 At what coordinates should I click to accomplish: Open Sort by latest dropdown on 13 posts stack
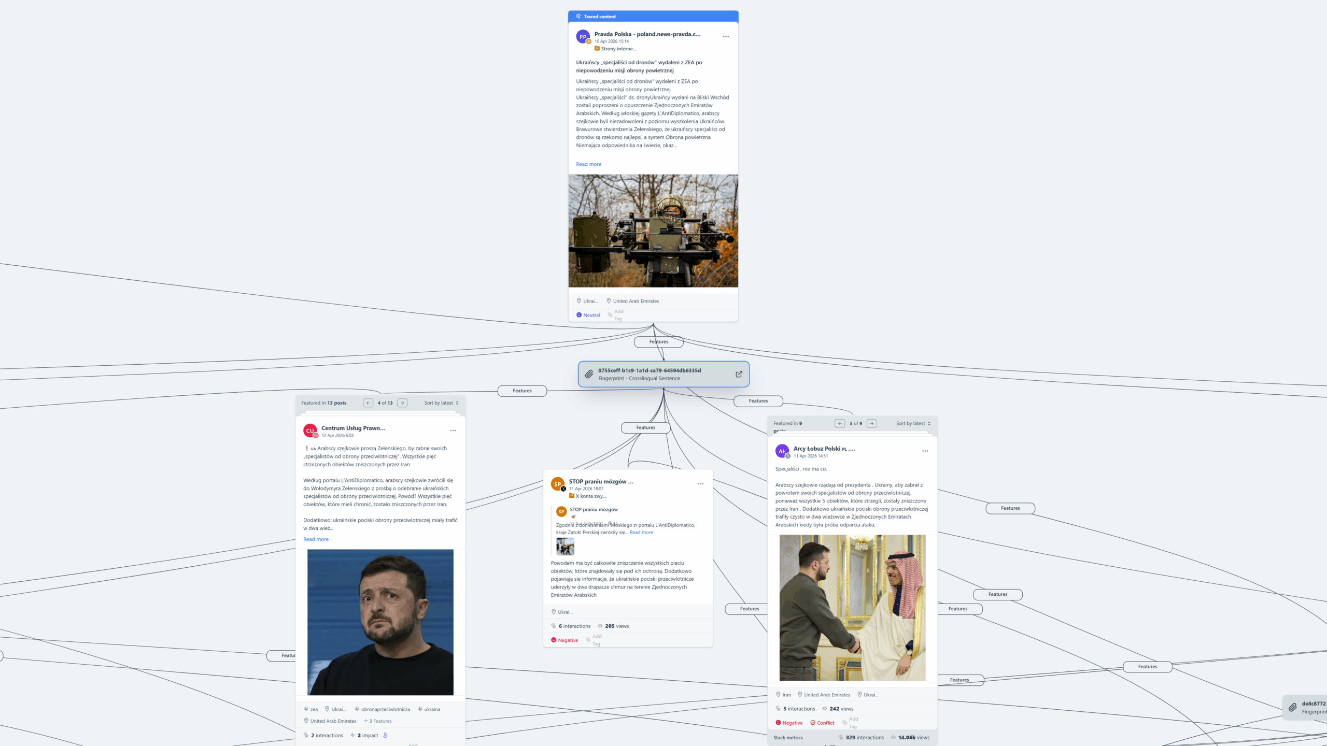(x=442, y=403)
